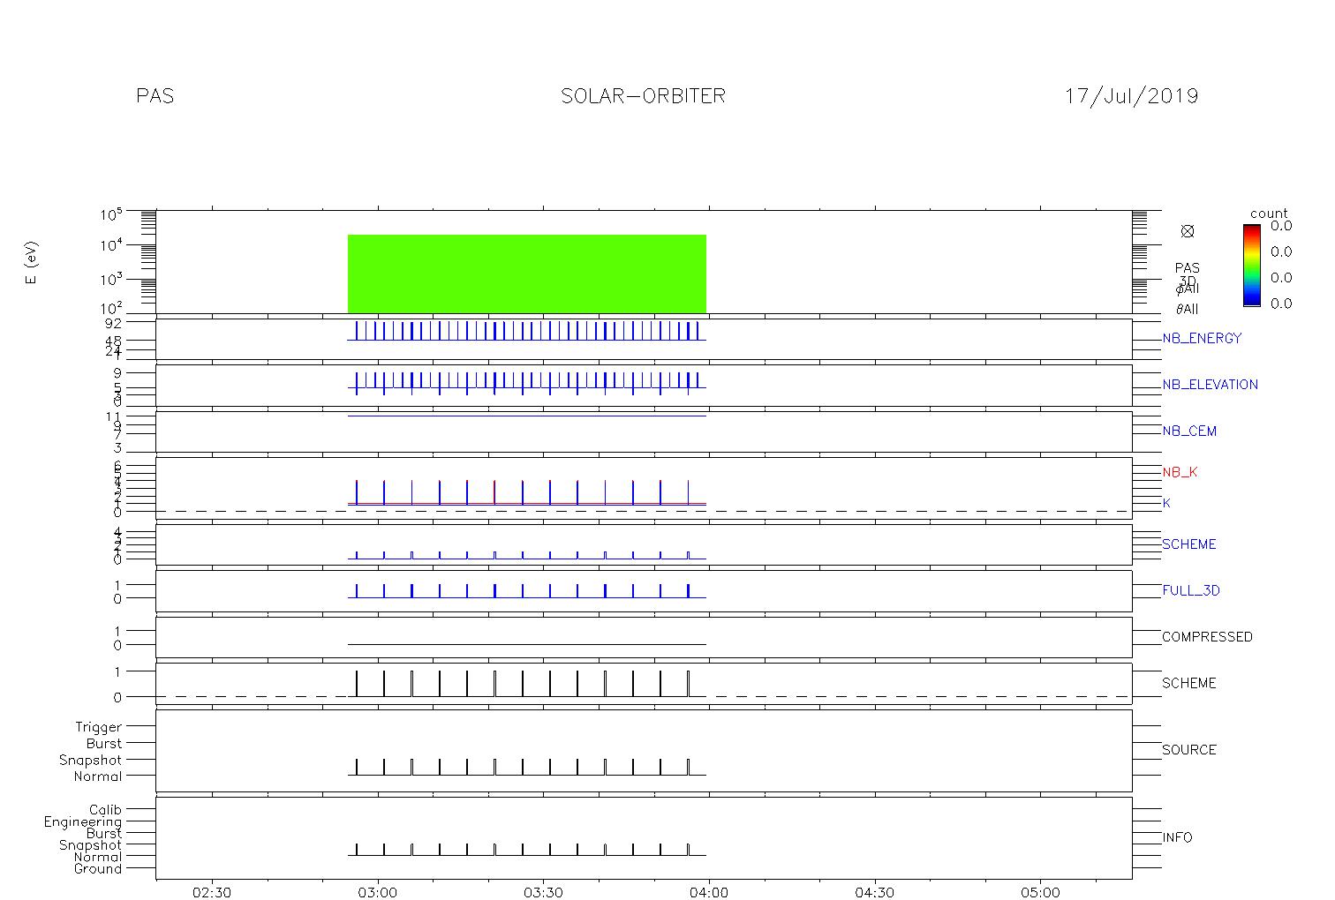Select the NB_ENERGY panel label

tap(1202, 338)
